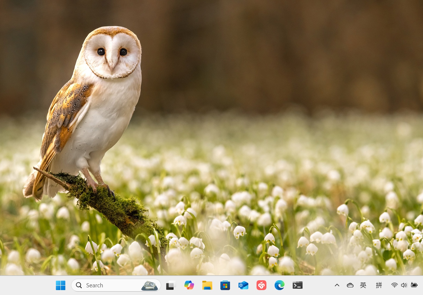
Task: Open Task View from the taskbar
Action: coord(170,285)
